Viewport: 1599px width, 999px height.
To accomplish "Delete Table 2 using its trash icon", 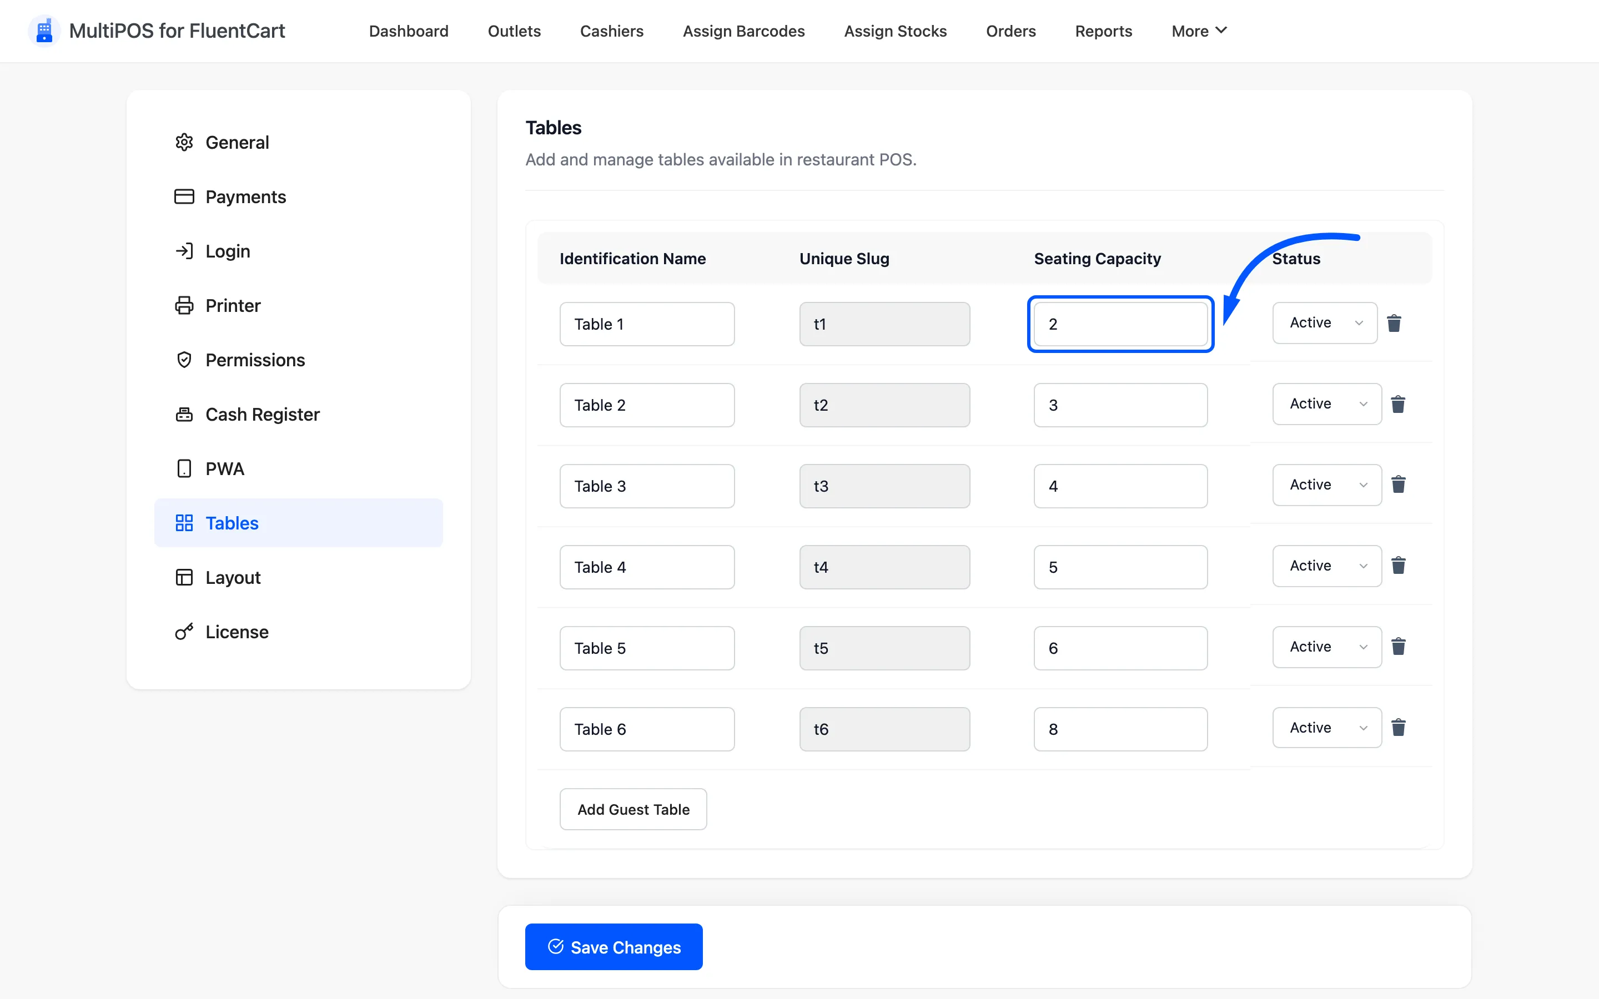I will (1398, 403).
